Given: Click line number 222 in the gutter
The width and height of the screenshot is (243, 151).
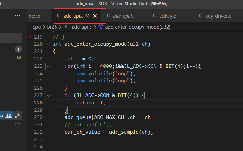Looking at the screenshot, I should [38, 59].
